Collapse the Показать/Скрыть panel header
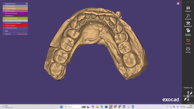194x109 pixels. pos(4,4)
